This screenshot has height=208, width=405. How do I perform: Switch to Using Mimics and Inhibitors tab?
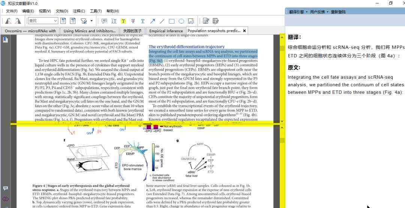click(x=90, y=31)
